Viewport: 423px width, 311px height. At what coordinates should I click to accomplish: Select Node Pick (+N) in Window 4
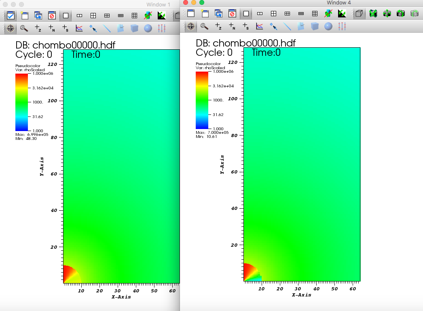point(232,26)
